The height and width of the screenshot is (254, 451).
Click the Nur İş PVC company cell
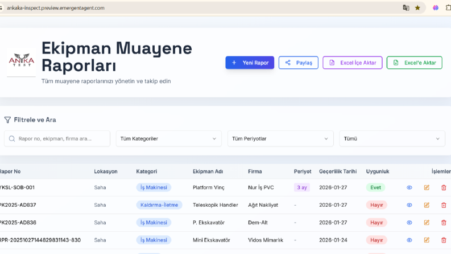pyautogui.click(x=261, y=187)
